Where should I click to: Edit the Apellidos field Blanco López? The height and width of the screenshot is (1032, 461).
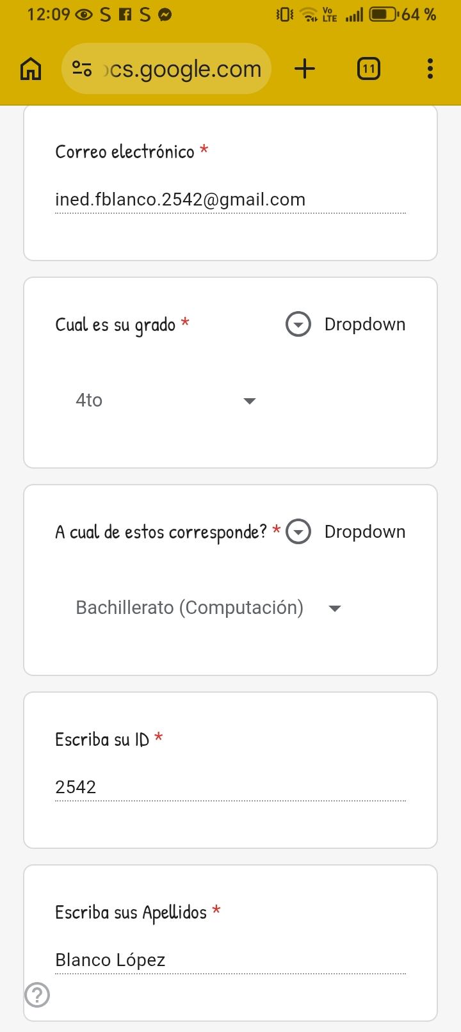[230, 960]
